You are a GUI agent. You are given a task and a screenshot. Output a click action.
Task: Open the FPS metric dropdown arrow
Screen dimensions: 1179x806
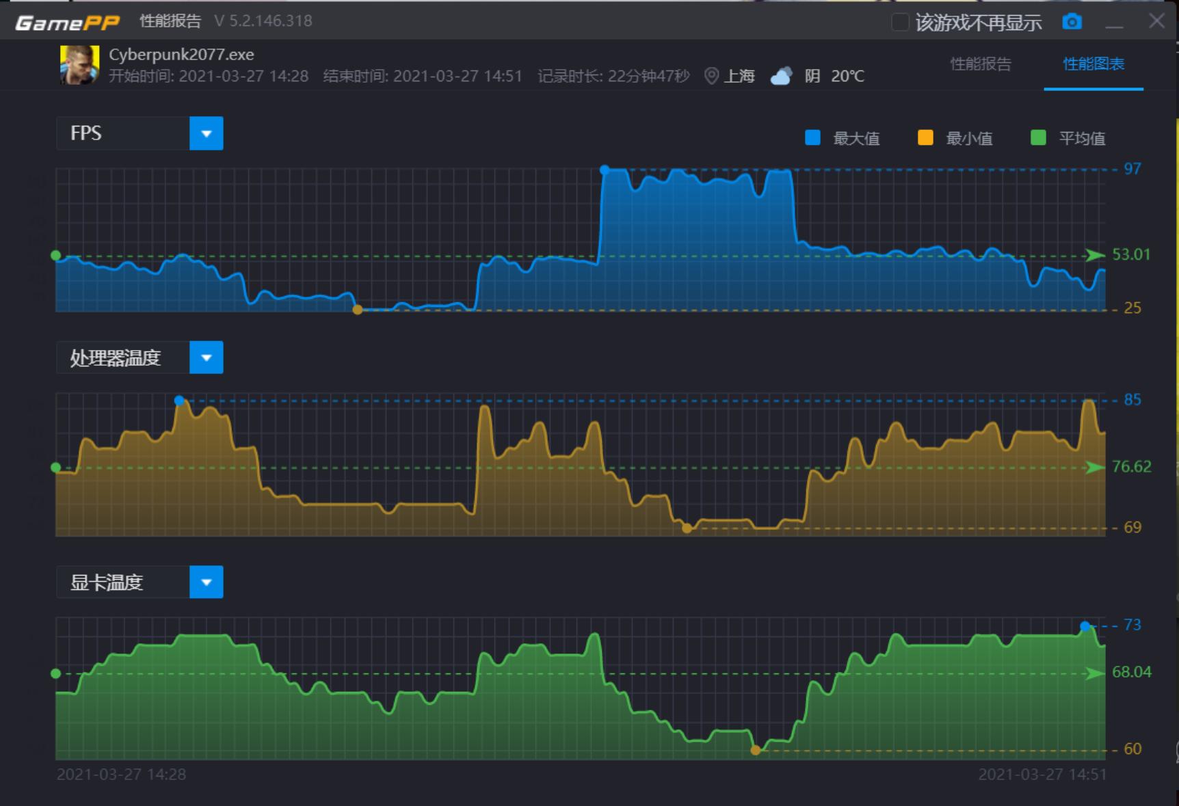point(207,133)
